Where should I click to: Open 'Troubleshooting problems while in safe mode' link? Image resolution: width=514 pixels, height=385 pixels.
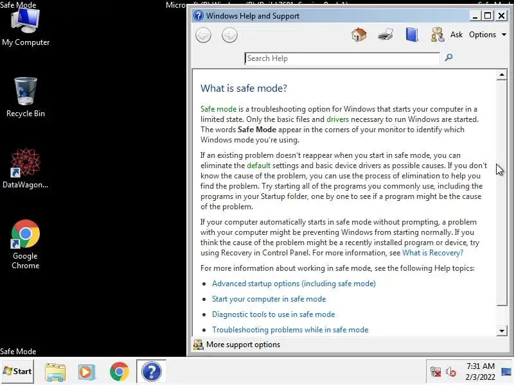tap(290, 330)
